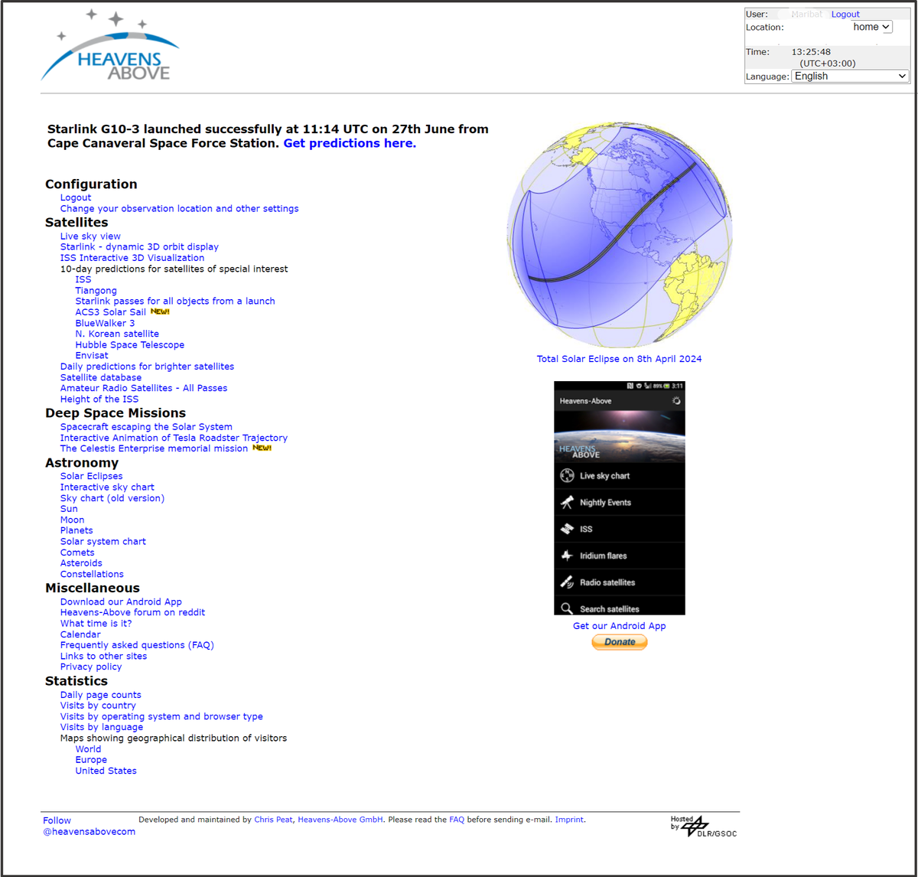Open Interactive Animation of Tesla Roadster Trajectory
This screenshot has height=877, width=918.
(174, 438)
